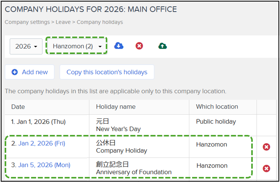Open the Jan 2, 2026 (Fri) date link
Viewport: 280px width, 182px height.
tap(42, 143)
